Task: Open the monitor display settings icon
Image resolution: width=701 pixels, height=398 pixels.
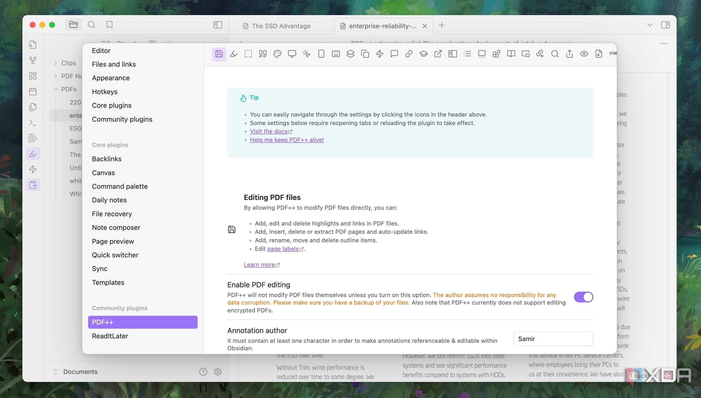Action: coord(292,54)
